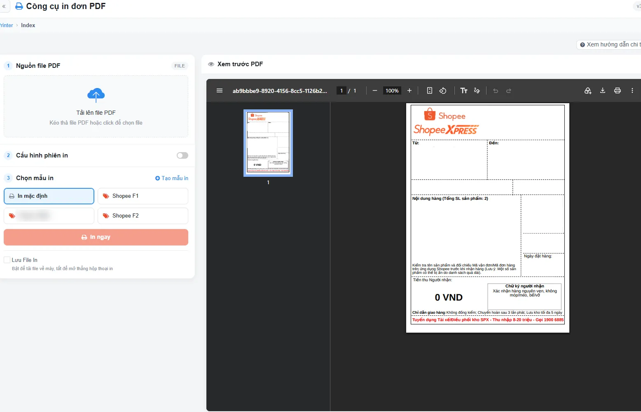Click the eye icon beside Xem trước PDF
Image resolution: width=641 pixels, height=412 pixels.
pyautogui.click(x=211, y=64)
